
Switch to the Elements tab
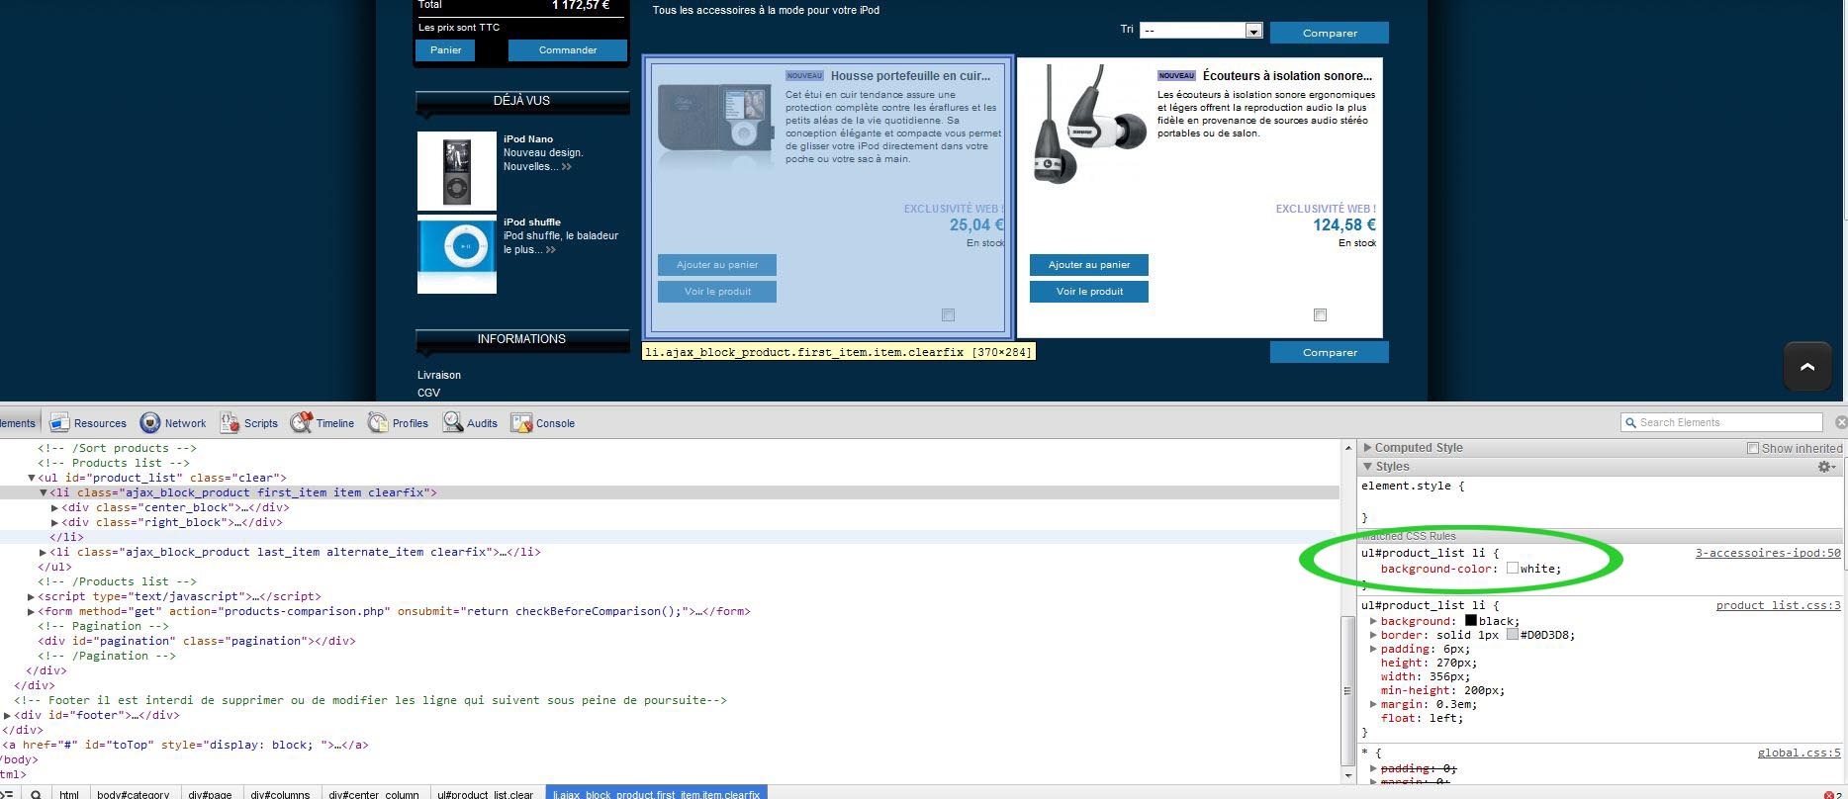coord(18,423)
